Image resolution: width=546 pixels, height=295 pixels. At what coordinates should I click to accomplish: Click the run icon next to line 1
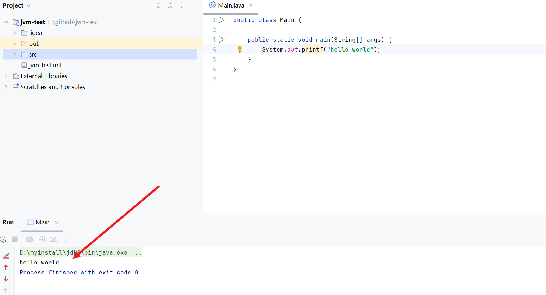point(222,20)
